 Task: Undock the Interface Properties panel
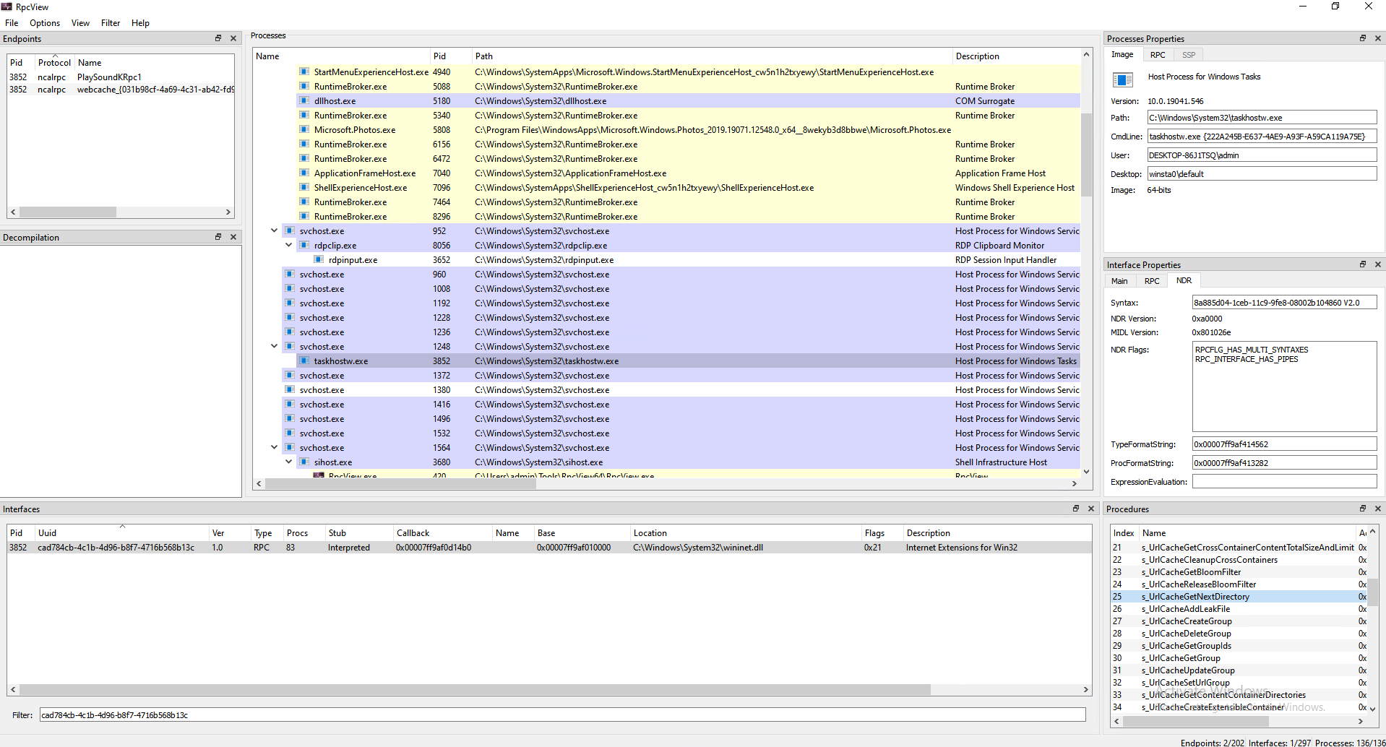[x=1363, y=264]
